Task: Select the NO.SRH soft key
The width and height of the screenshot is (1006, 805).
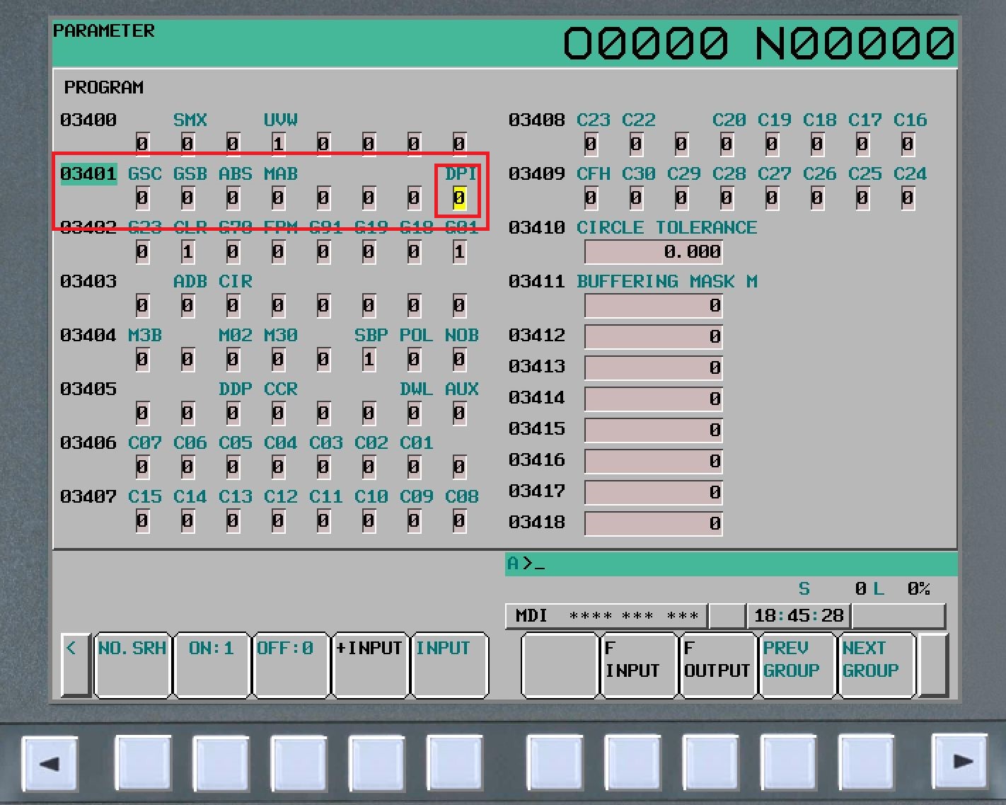Action: pyautogui.click(x=132, y=664)
